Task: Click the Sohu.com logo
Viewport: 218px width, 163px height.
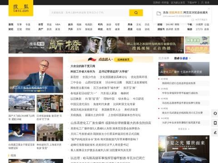Action: 21,8
